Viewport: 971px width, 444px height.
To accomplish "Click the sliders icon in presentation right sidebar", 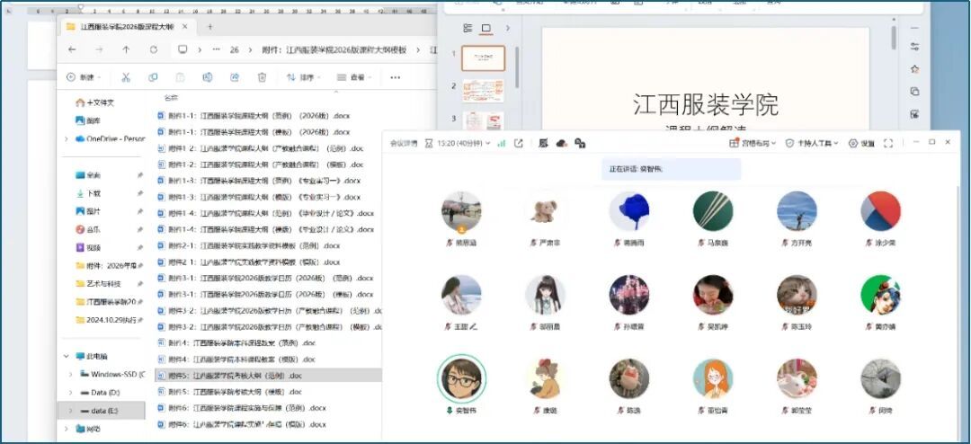I will (914, 47).
